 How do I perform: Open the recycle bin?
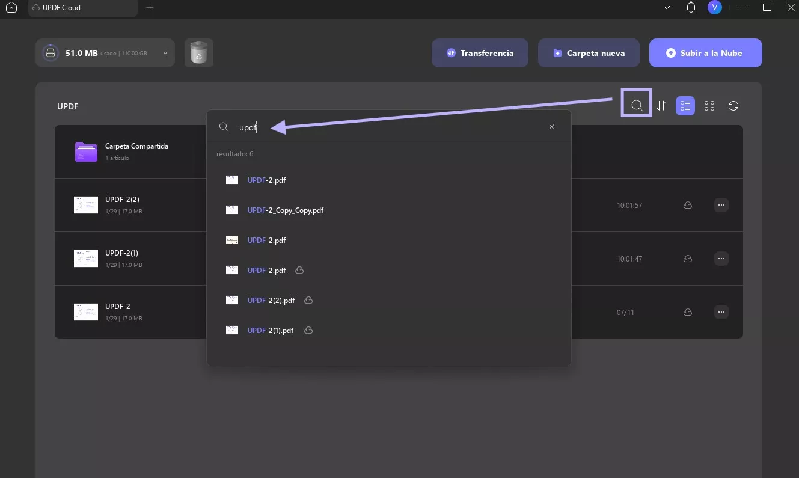pos(198,53)
